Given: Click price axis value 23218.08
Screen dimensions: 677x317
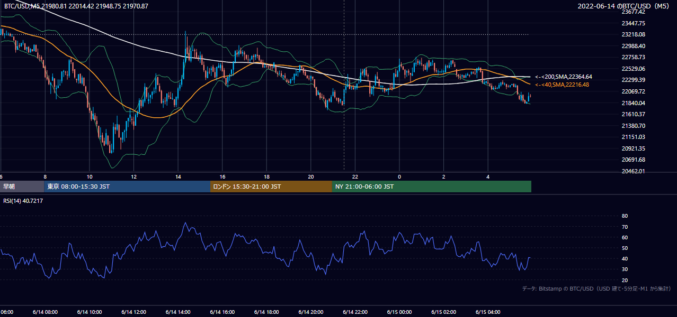Looking at the screenshot, I should (x=633, y=34).
